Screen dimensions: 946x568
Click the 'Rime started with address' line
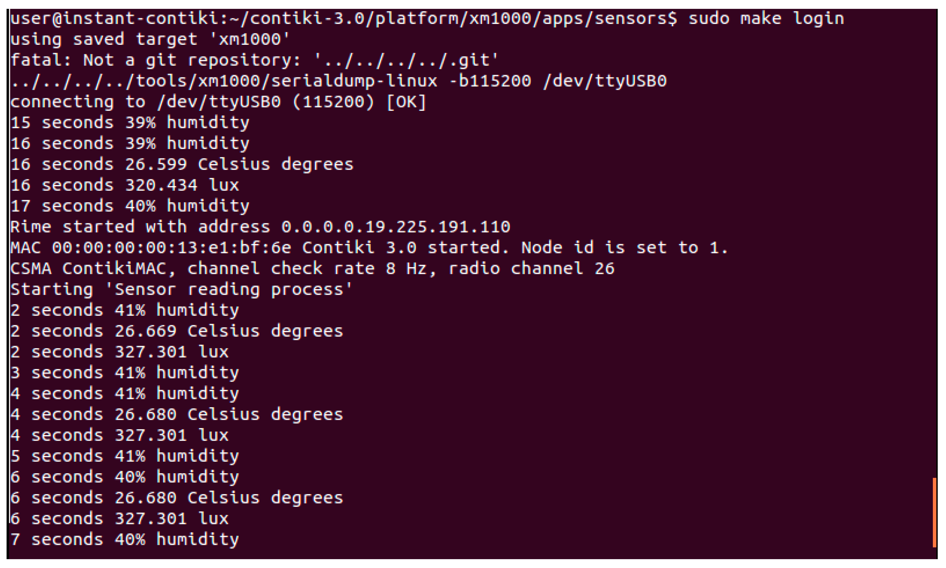[260, 227]
